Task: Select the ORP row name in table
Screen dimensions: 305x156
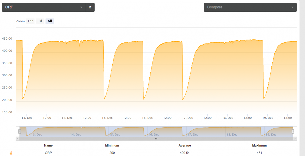Action: [48, 153]
